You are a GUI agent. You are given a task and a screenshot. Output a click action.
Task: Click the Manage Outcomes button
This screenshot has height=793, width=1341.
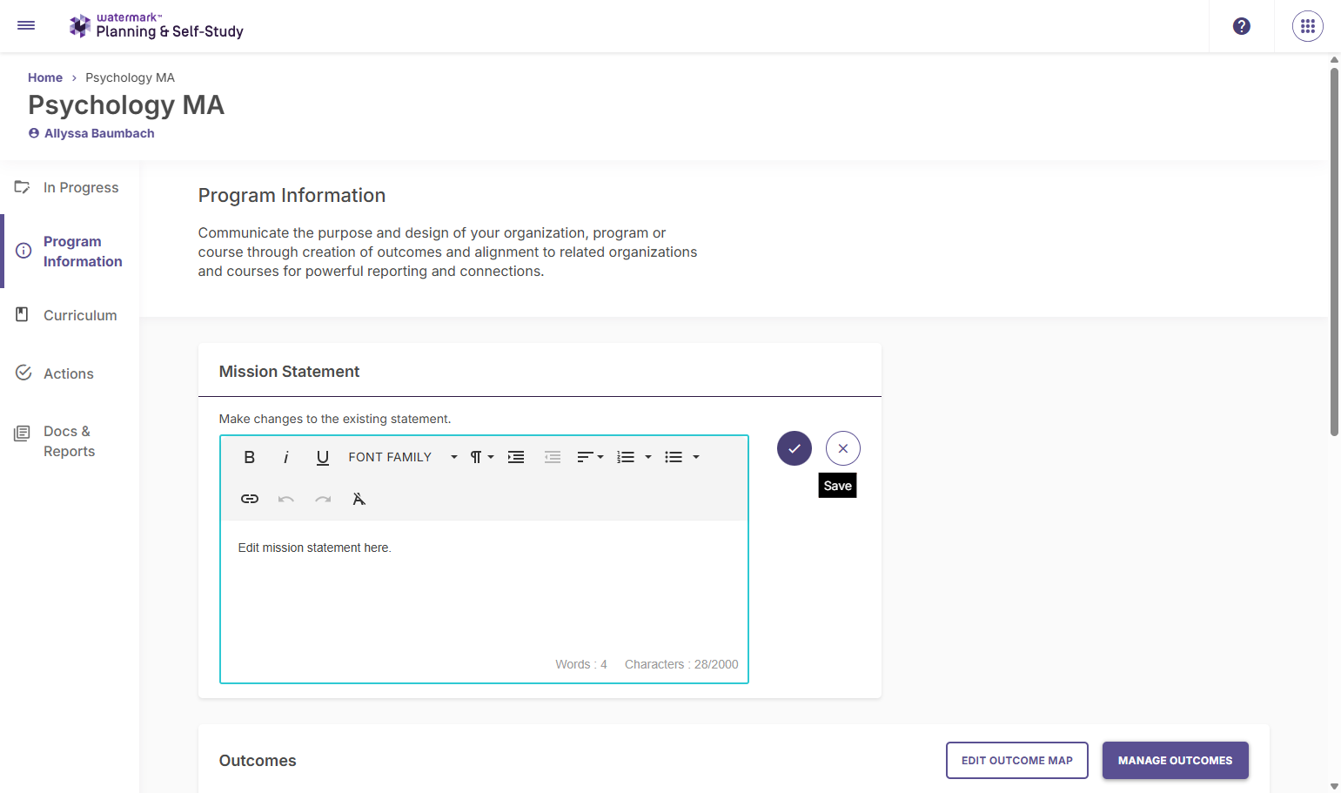1175,760
